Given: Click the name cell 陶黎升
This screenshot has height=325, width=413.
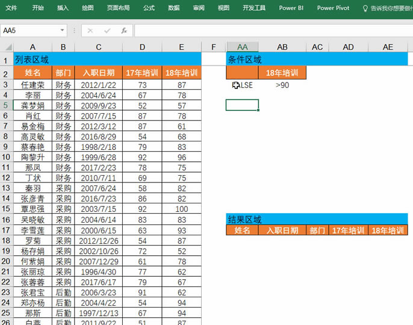Looking at the screenshot, I should pyautogui.click(x=33, y=157).
